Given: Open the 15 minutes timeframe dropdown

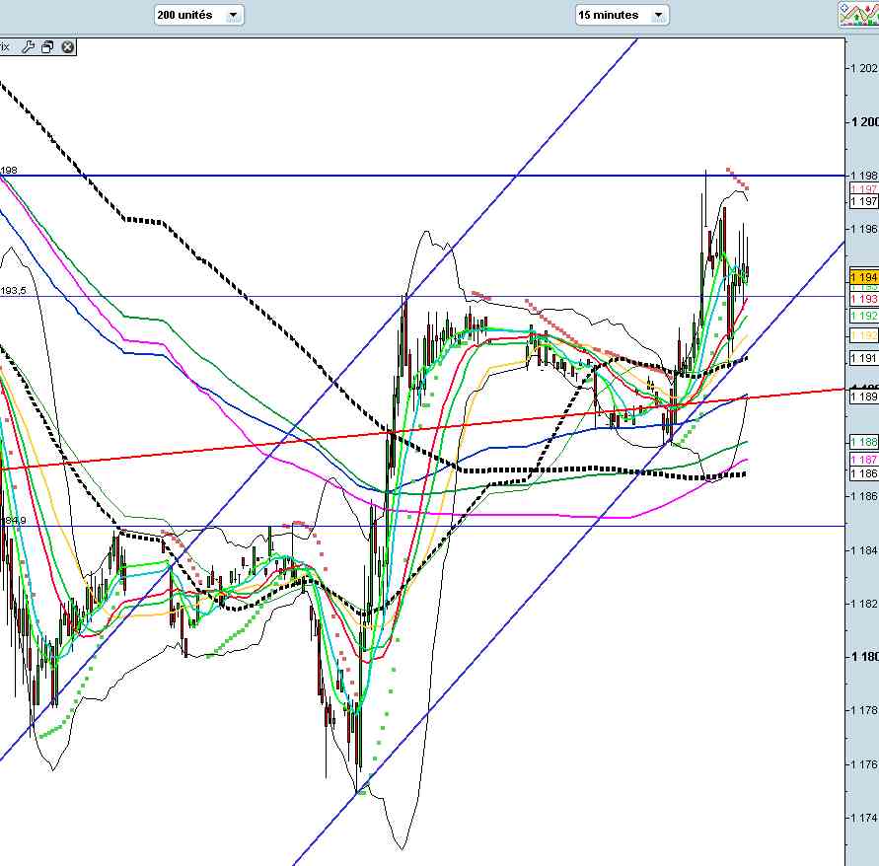Looking at the screenshot, I should [623, 15].
